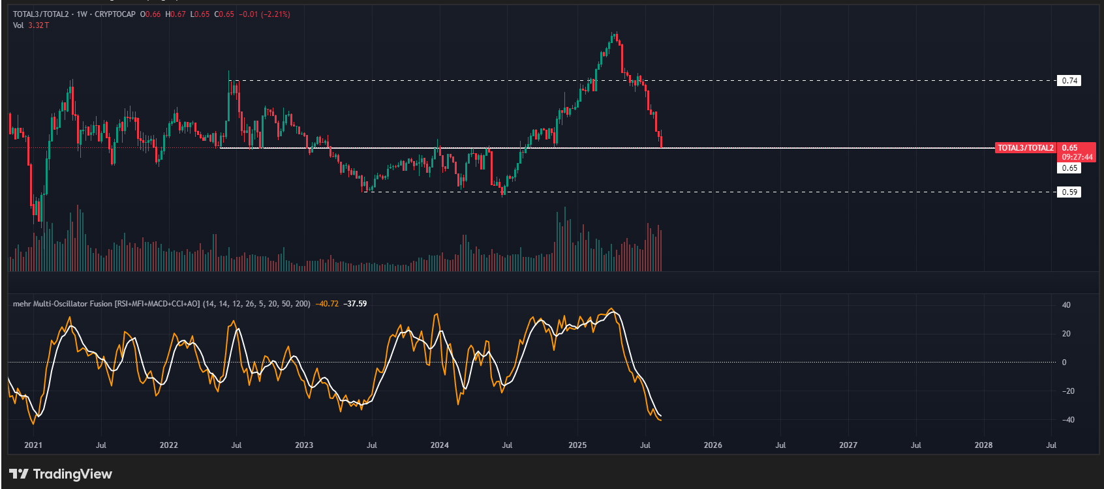The width and height of the screenshot is (1104, 489).
Task: Click the TOTAL3/TOTAL2 symbol name in the chart legend
Action: click(x=40, y=14)
